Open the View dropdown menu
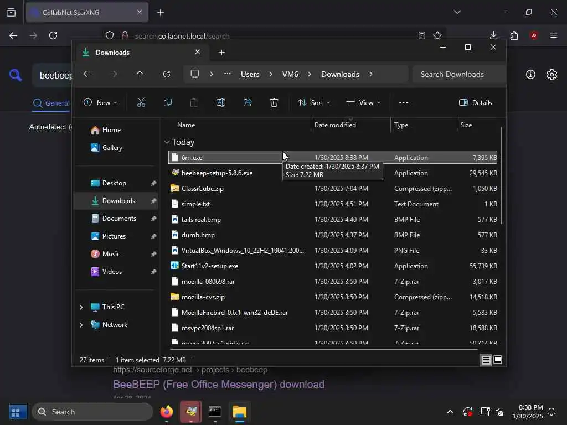Viewport: 567px width, 425px height. click(363, 102)
